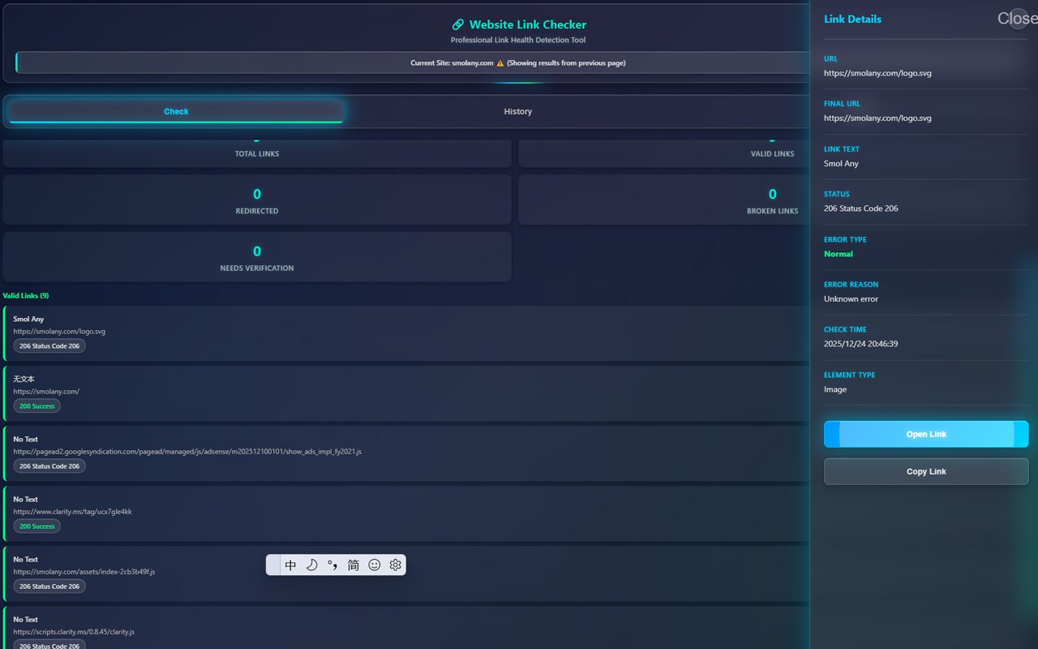
Task: Switch to the History tab
Action: (x=517, y=111)
